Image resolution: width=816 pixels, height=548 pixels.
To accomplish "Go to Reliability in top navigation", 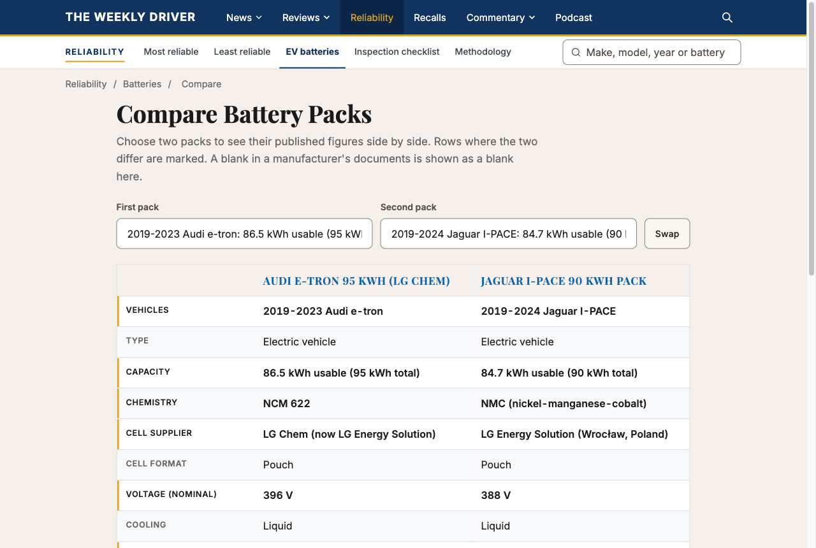I will 372,17.
